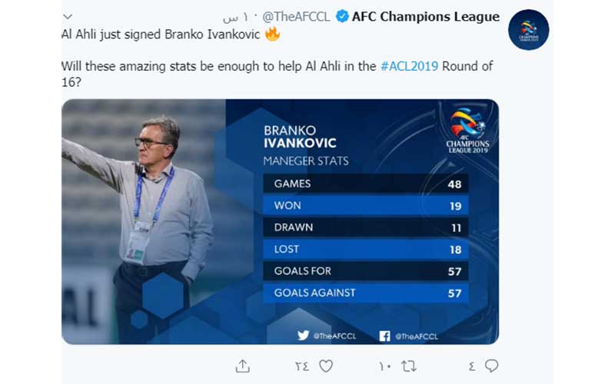Click the Facebook icon in the graphic

(384, 336)
